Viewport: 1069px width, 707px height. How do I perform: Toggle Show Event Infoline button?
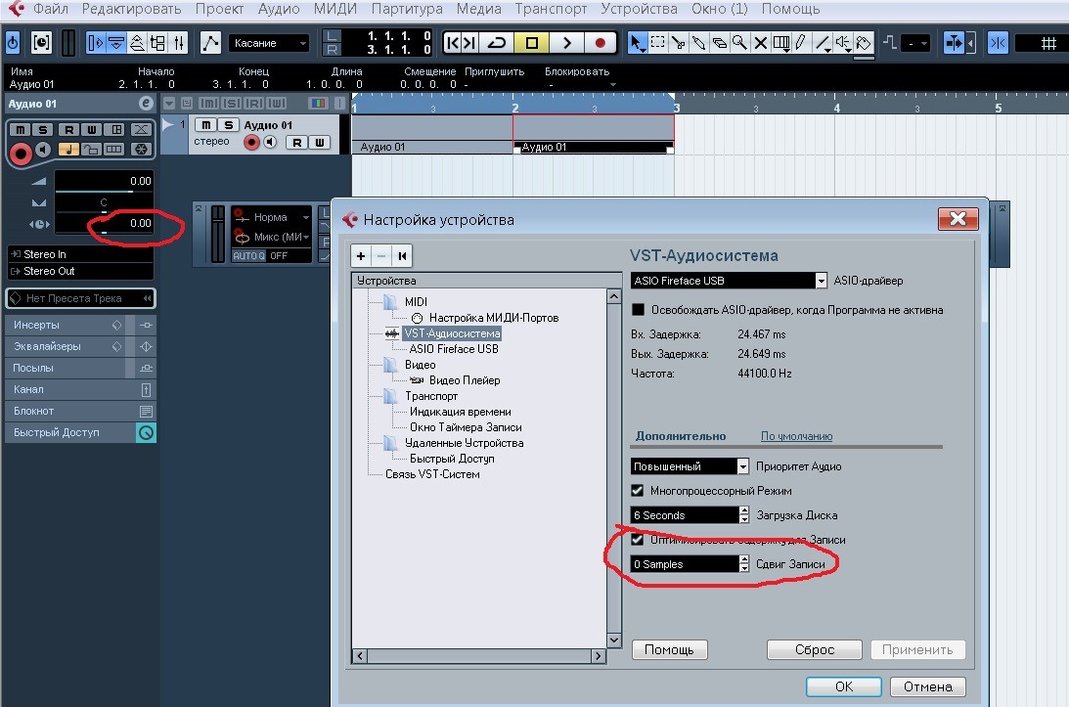coord(116,43)
